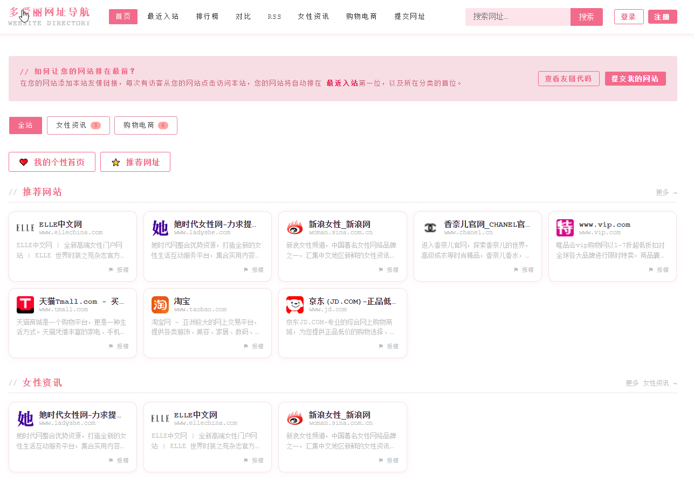The image size is (694, 482).
Task: Click the 多爱丽网址导航 site logo
Action: tap(50, 17)
